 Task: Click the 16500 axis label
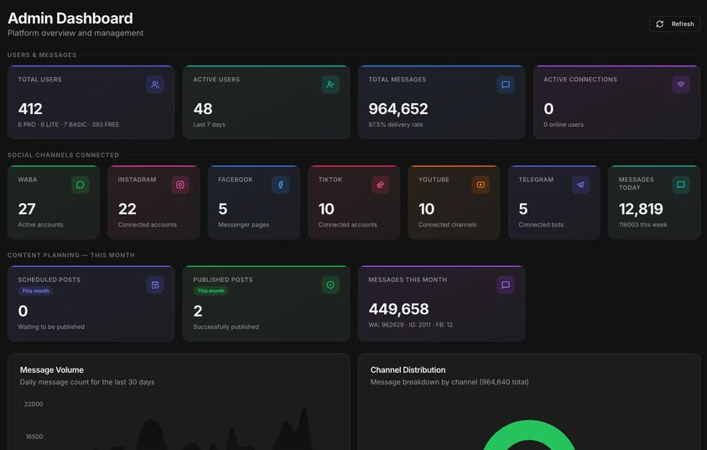(34, 437)
